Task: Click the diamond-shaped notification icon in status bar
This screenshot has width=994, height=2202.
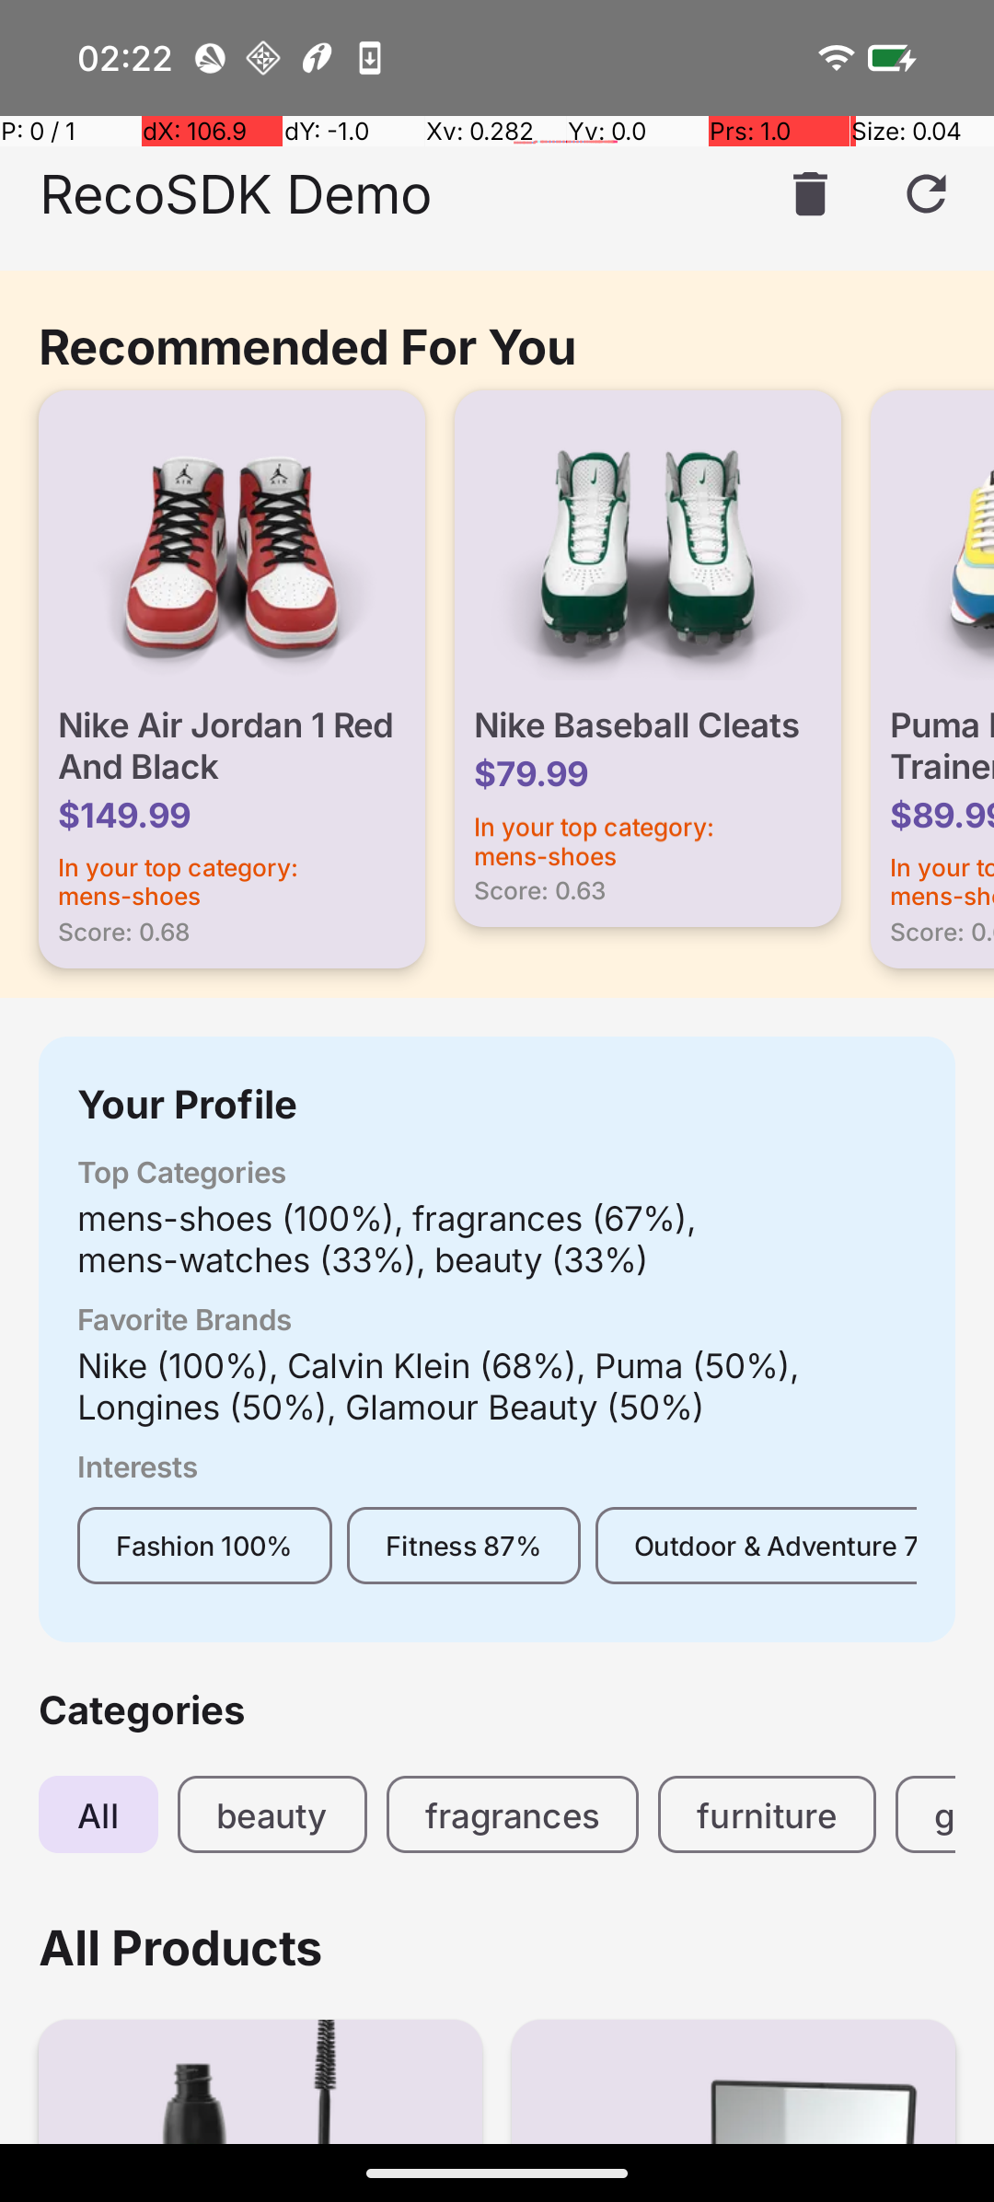Action: click(x=262, y=58)
